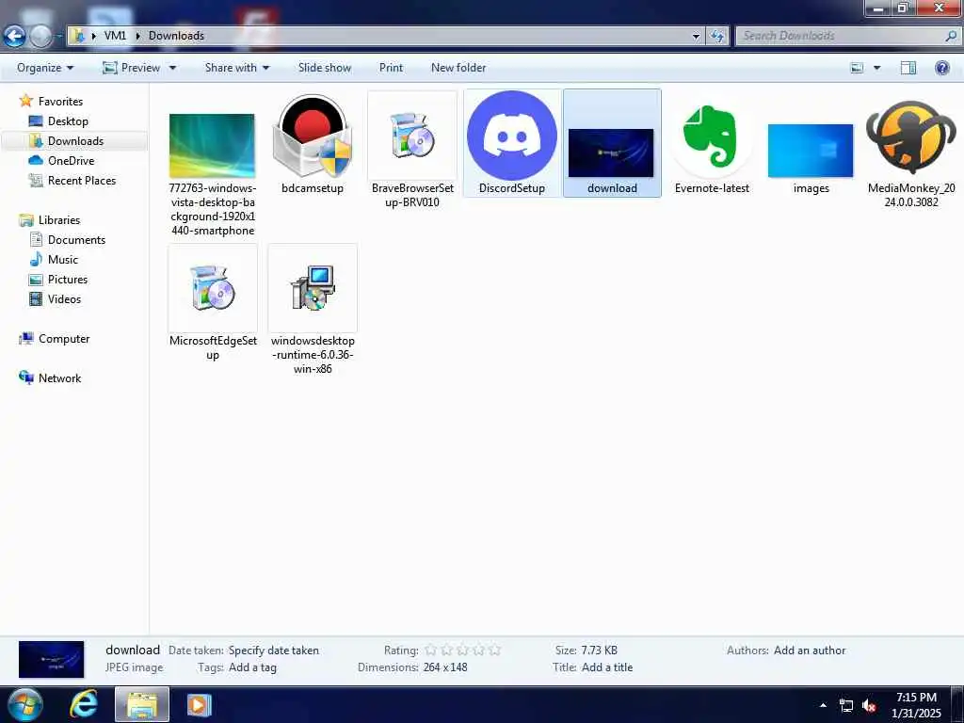Image resolution: width=964 pixels, height=723 pixels.
Task: Click the Windows Explorer taskbar icon
Action: tap(142, 704)
